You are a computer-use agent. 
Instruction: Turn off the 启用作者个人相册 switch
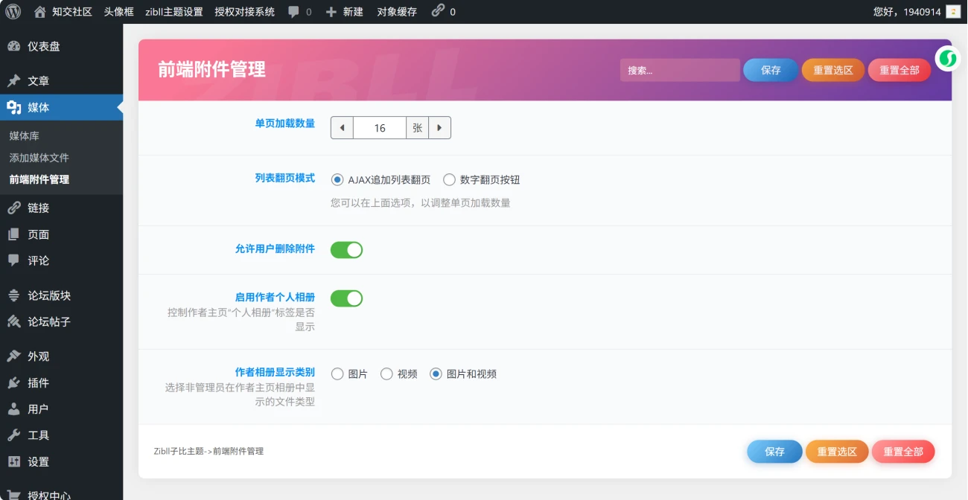click(346, 298)
